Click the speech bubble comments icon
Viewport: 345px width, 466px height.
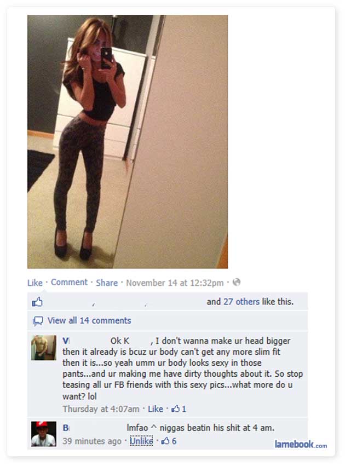[x=38, y=321]
